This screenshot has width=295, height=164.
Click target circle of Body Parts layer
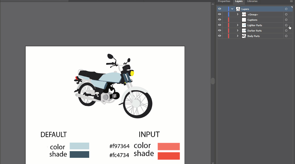point(286,36)
